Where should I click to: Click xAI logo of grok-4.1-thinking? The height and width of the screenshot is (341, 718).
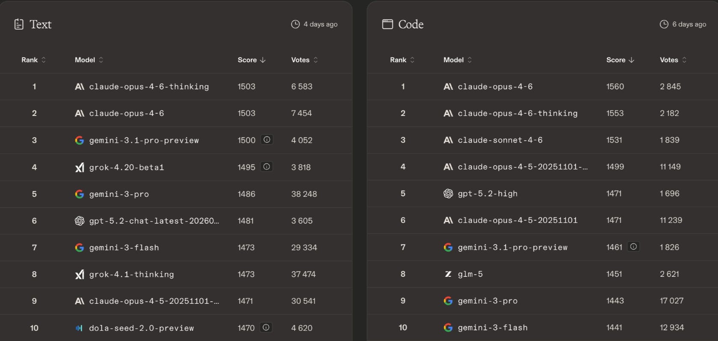pyautogui.click(x=80, y=274)
